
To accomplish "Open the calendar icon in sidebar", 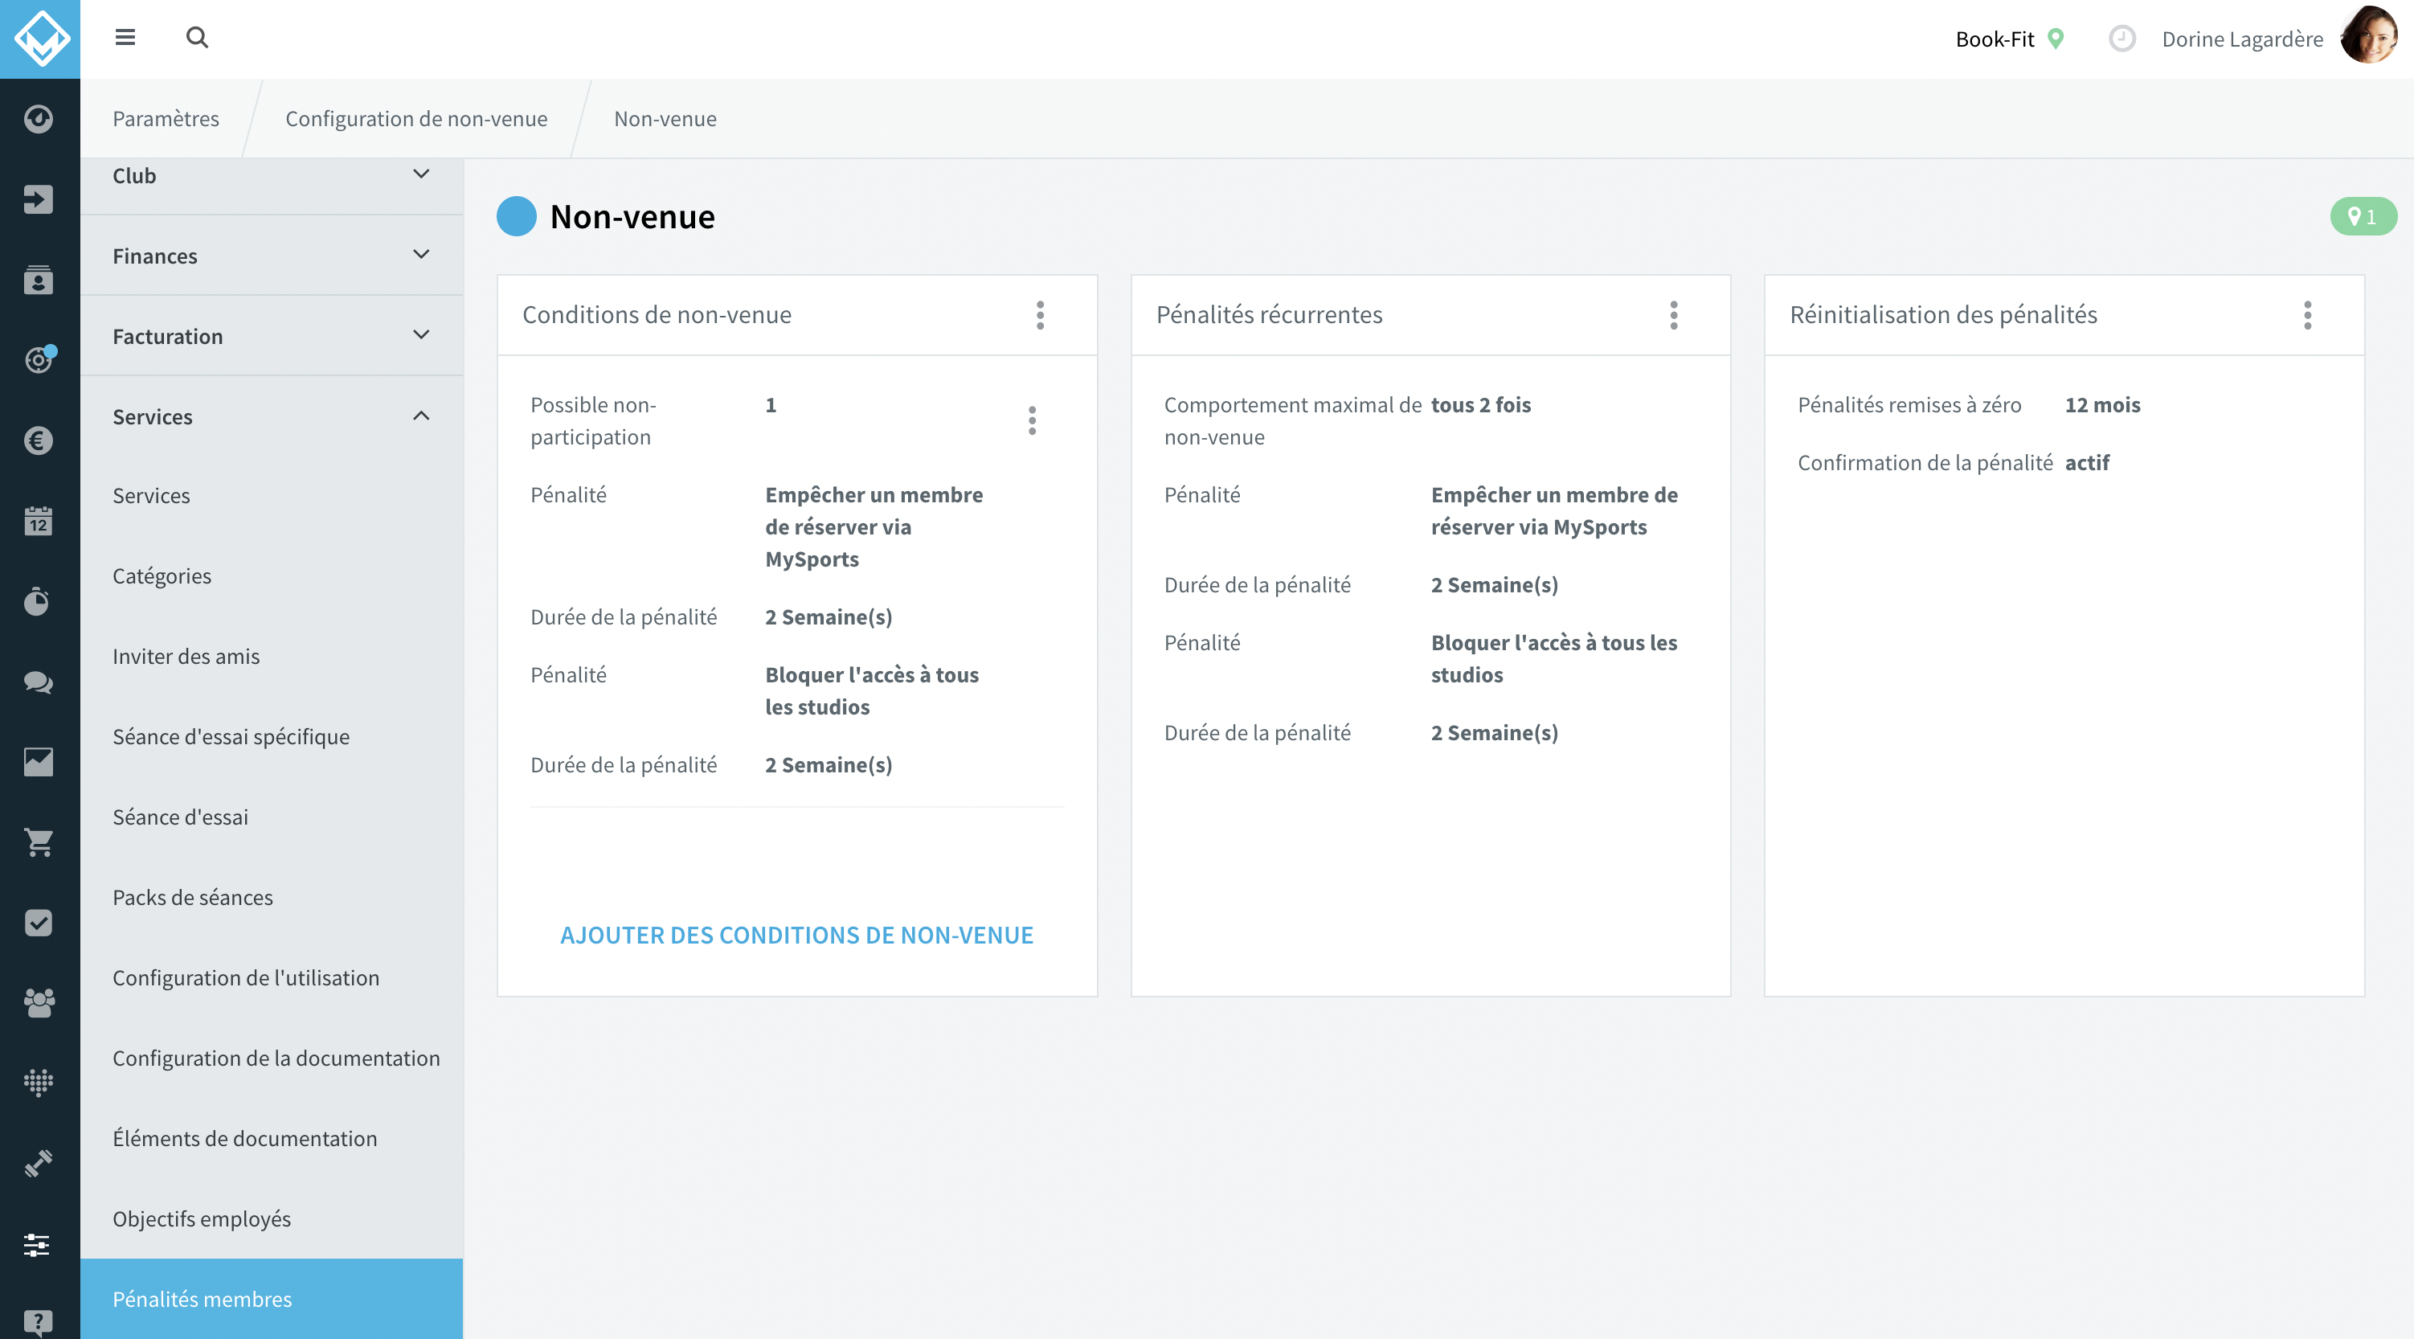I will 39,521.
